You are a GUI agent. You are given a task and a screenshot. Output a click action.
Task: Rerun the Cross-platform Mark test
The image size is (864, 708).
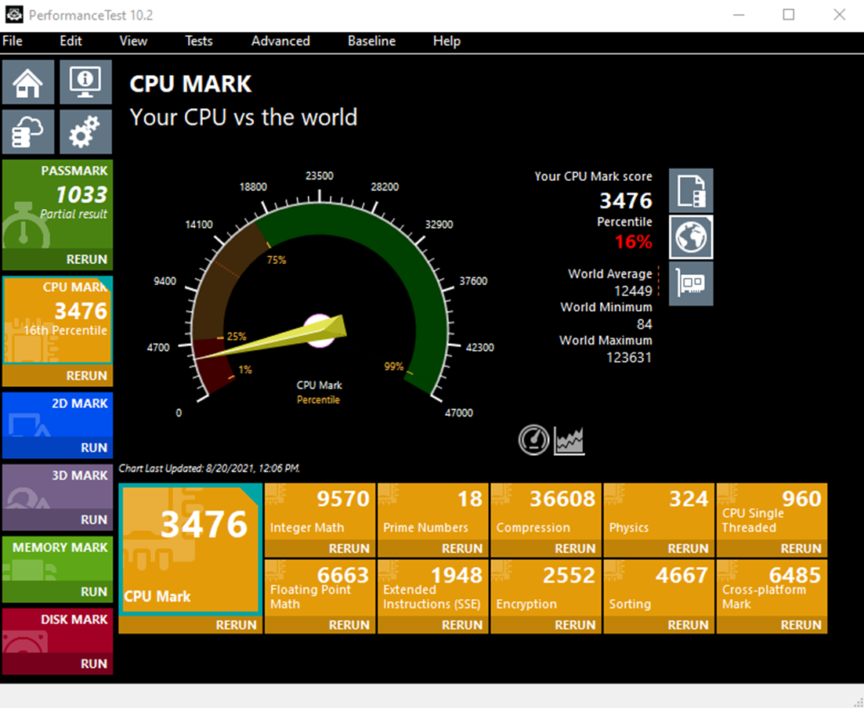tap(772, 625)
